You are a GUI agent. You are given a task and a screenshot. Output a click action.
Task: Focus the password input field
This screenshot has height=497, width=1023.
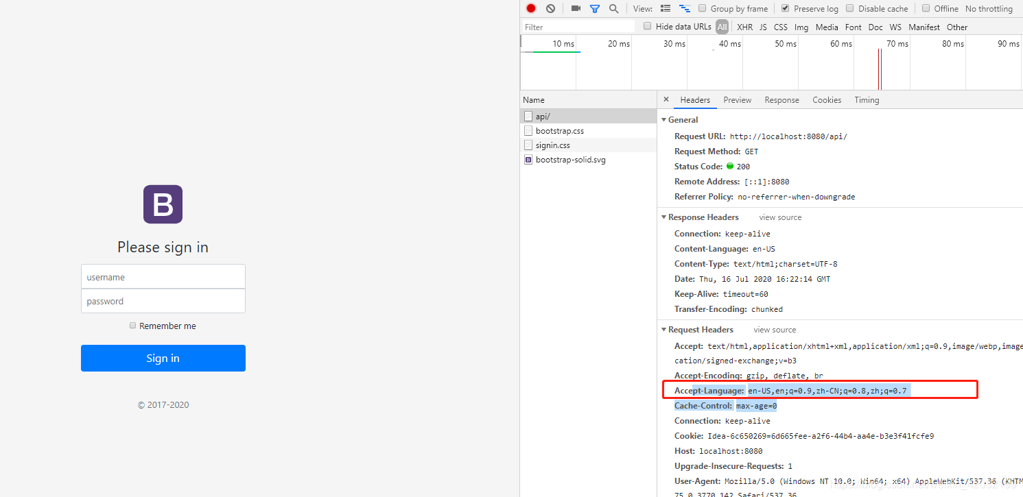[x=163, y=301]
